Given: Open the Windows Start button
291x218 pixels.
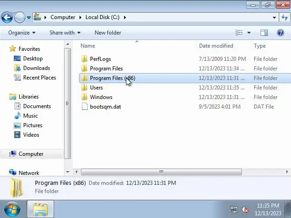Looking at the screenshot, I should pyautogui.click(x=12, y=209).
